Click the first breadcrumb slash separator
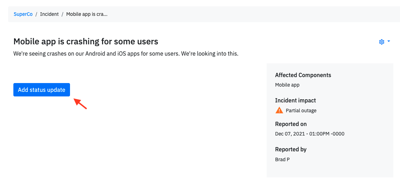 coord(37,14)
